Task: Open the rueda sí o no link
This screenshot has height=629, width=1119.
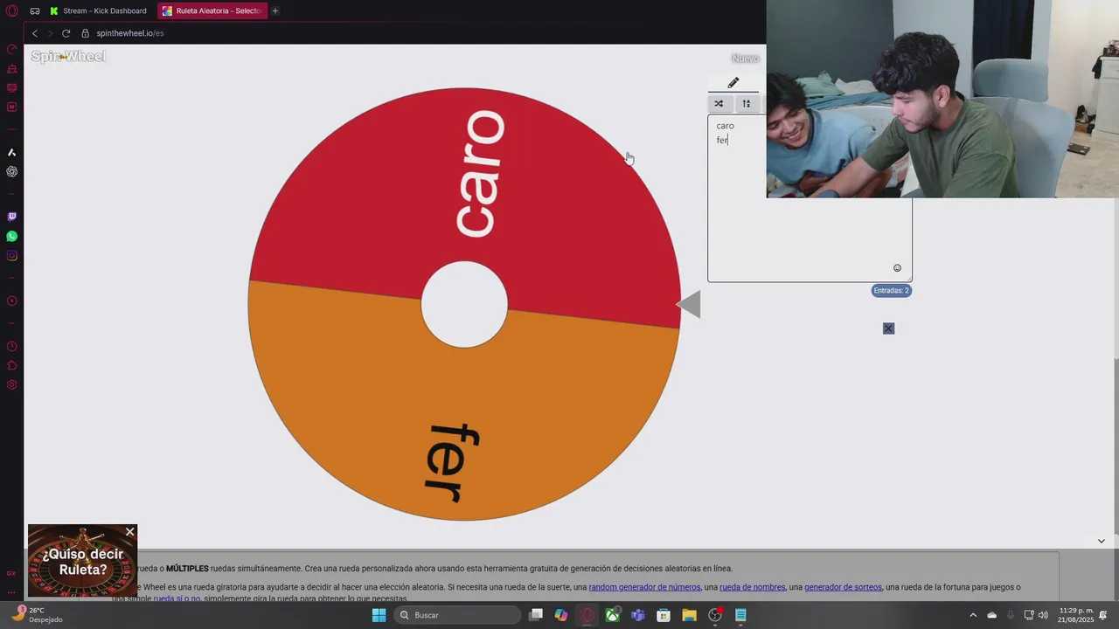Action: click(177, 598)
